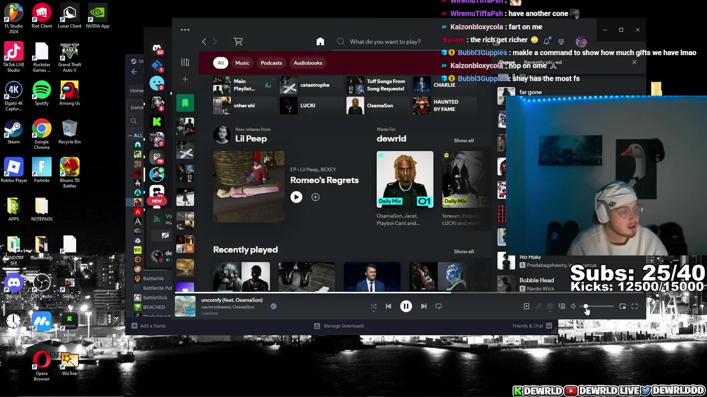Image resolution: width=707 pixels, height=397 pixels.
Task: Show all Recently played items
Action: pyautogui.click(x=463, y=251)
